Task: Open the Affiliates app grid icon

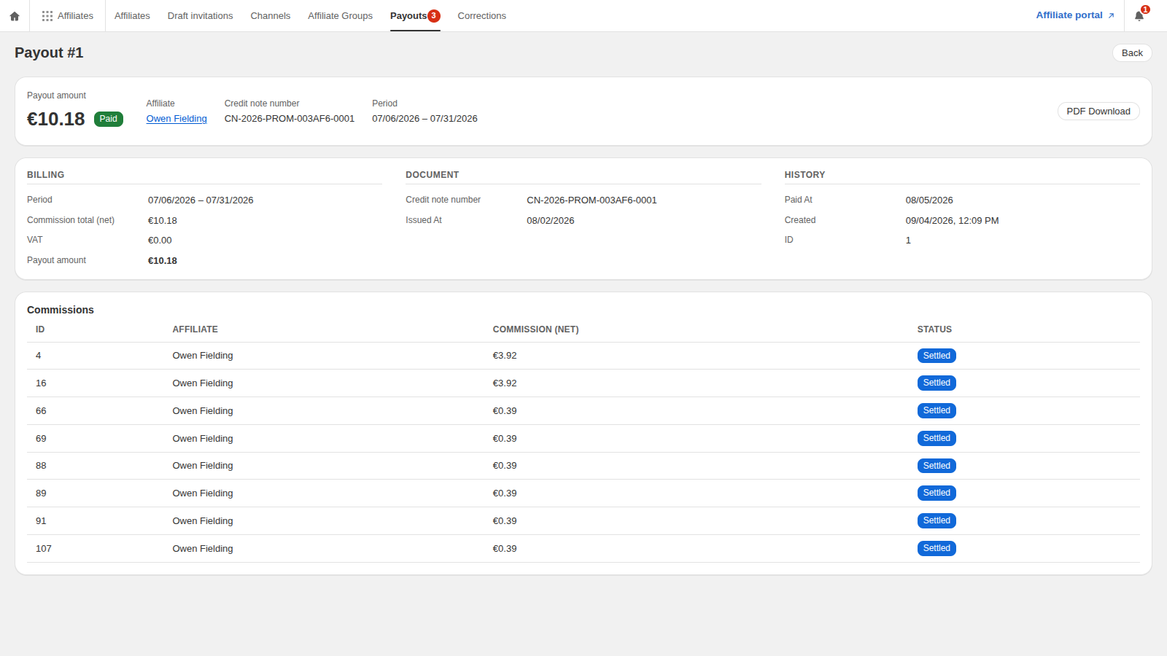Action: (47, 16)
